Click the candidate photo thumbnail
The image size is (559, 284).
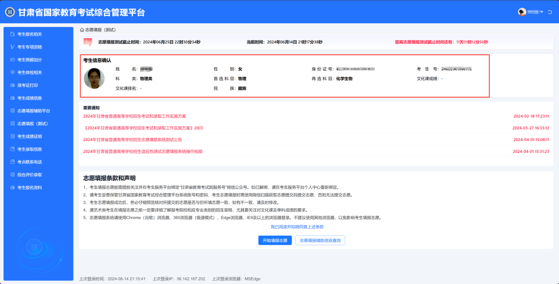tap(94, 78)
